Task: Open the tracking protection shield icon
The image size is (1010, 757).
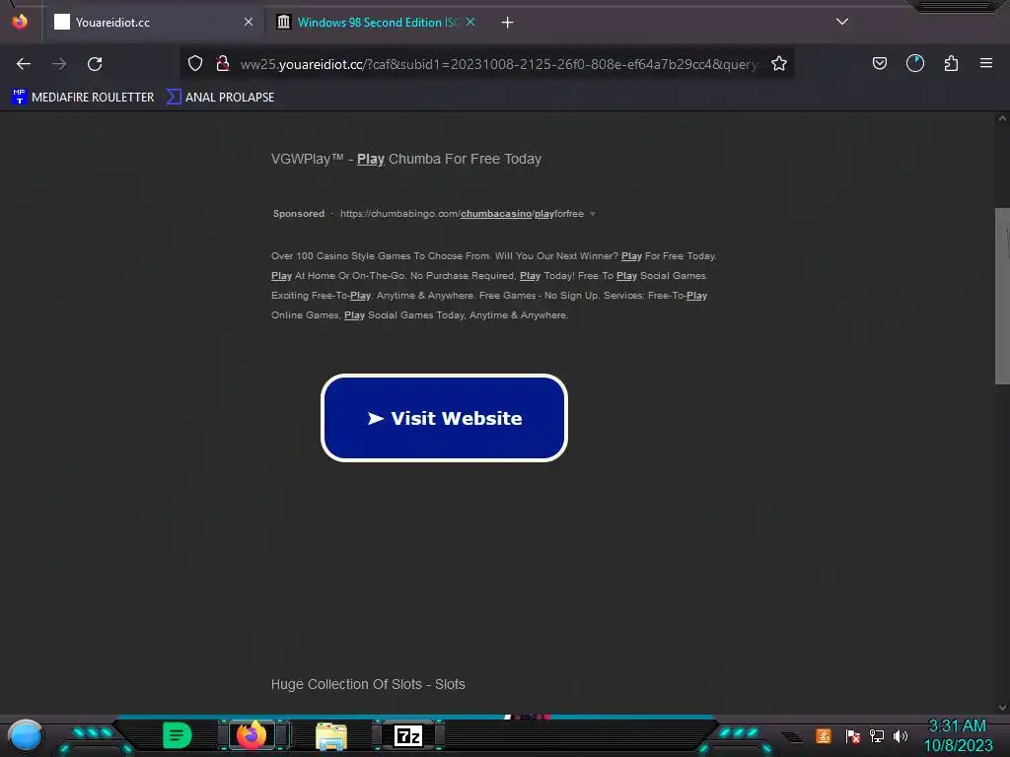Action: coord(195,63)
